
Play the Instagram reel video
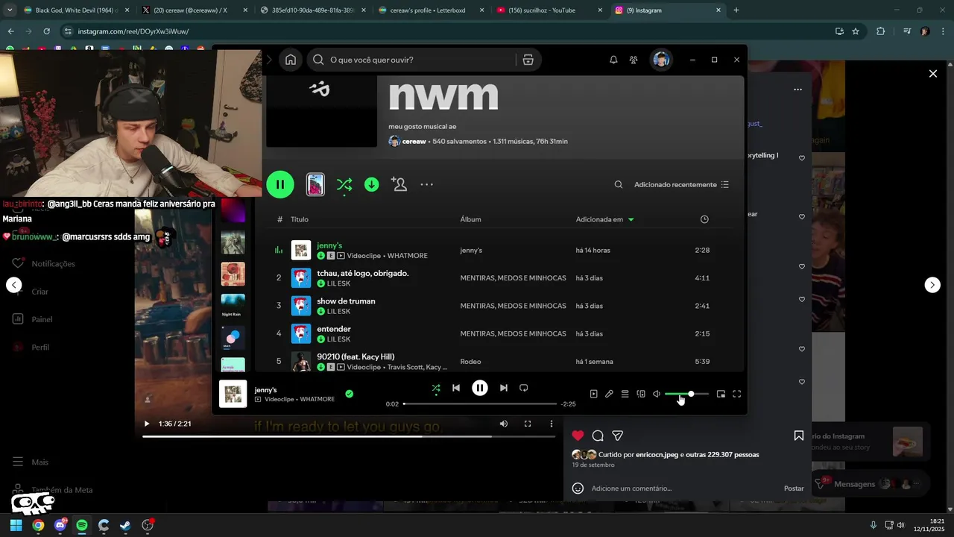point(147,424)
